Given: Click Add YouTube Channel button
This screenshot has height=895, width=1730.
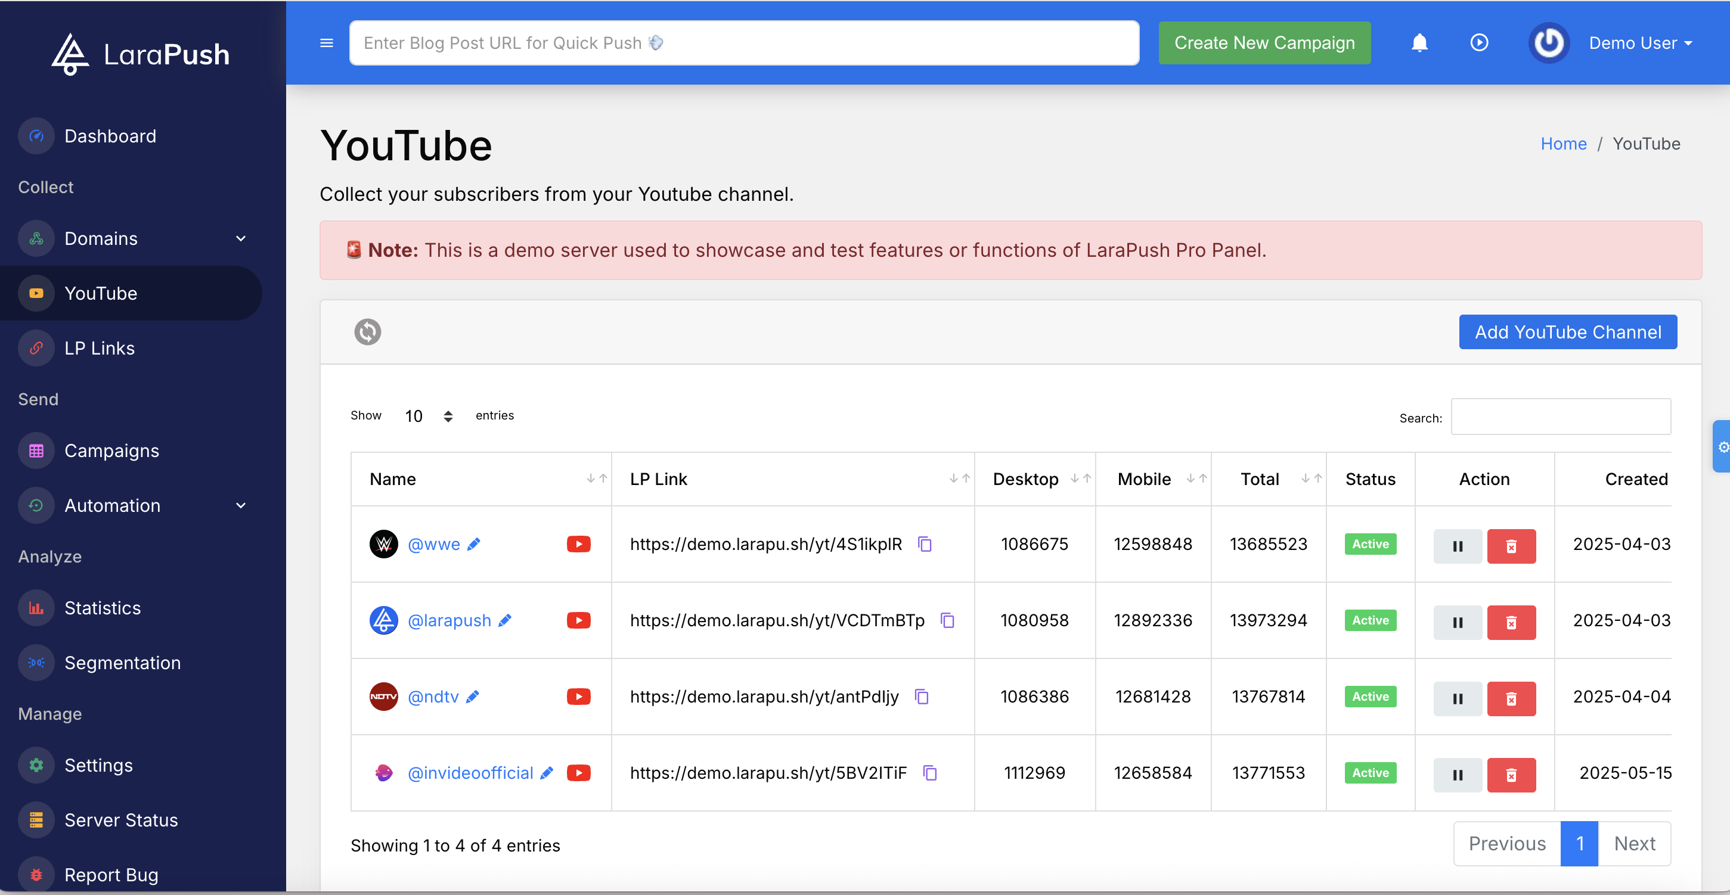Looking at the screenshot, I should pos(1567,332).
